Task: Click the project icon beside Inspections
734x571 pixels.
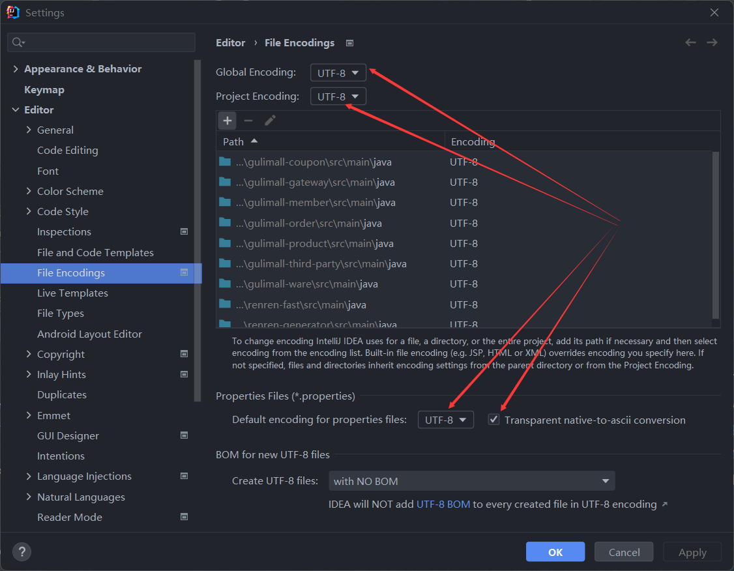Action: click(184, 231)
